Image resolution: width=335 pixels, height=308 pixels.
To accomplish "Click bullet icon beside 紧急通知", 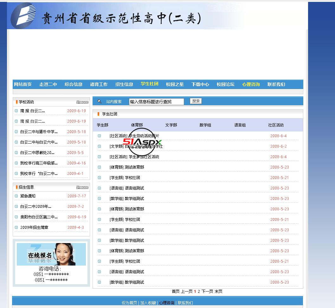I will [16, 196].
